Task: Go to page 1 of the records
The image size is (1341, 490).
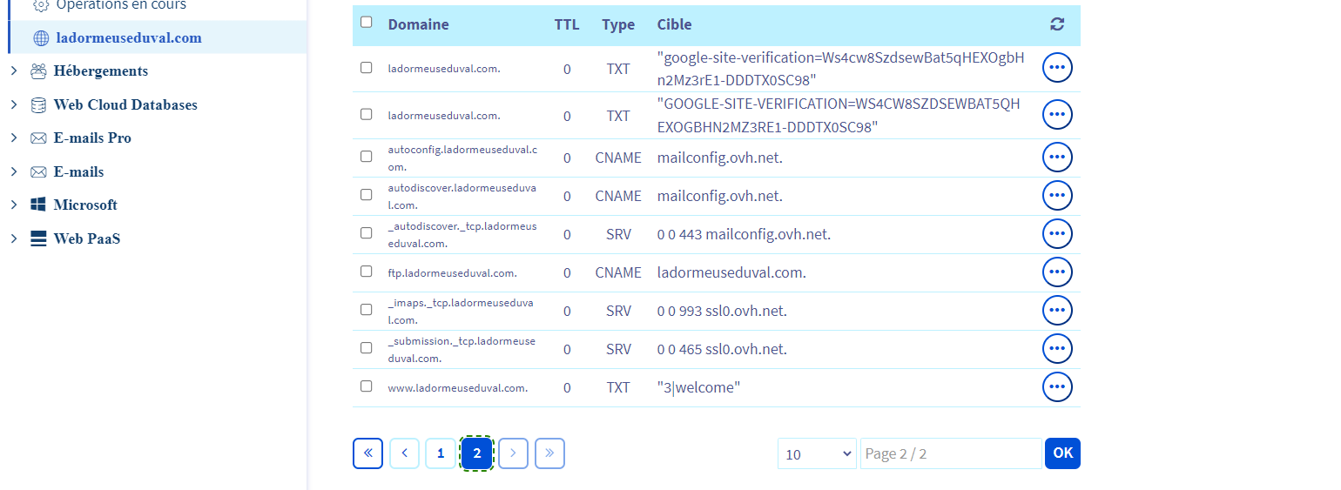Action: coord(441,453)
